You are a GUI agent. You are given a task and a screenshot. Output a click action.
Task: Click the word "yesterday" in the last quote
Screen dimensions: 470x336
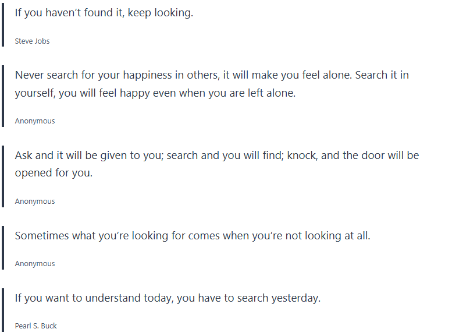(295, 298)
